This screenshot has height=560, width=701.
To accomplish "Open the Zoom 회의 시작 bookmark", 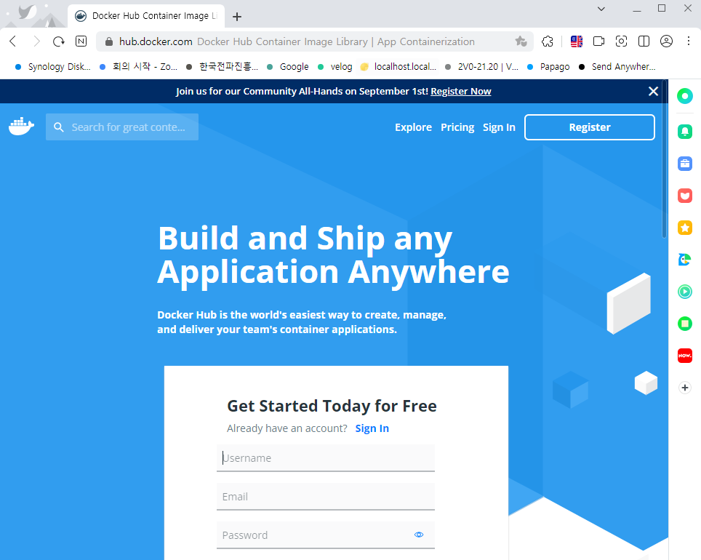I will coord(139,67).
